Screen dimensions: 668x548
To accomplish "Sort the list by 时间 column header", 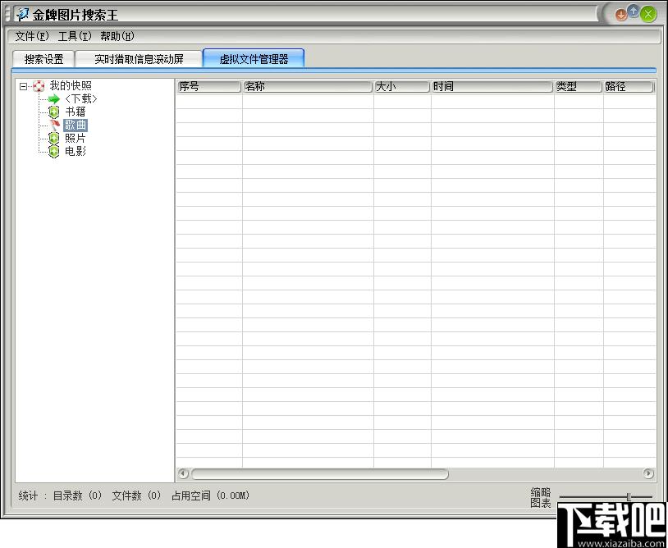I will 492,87.
